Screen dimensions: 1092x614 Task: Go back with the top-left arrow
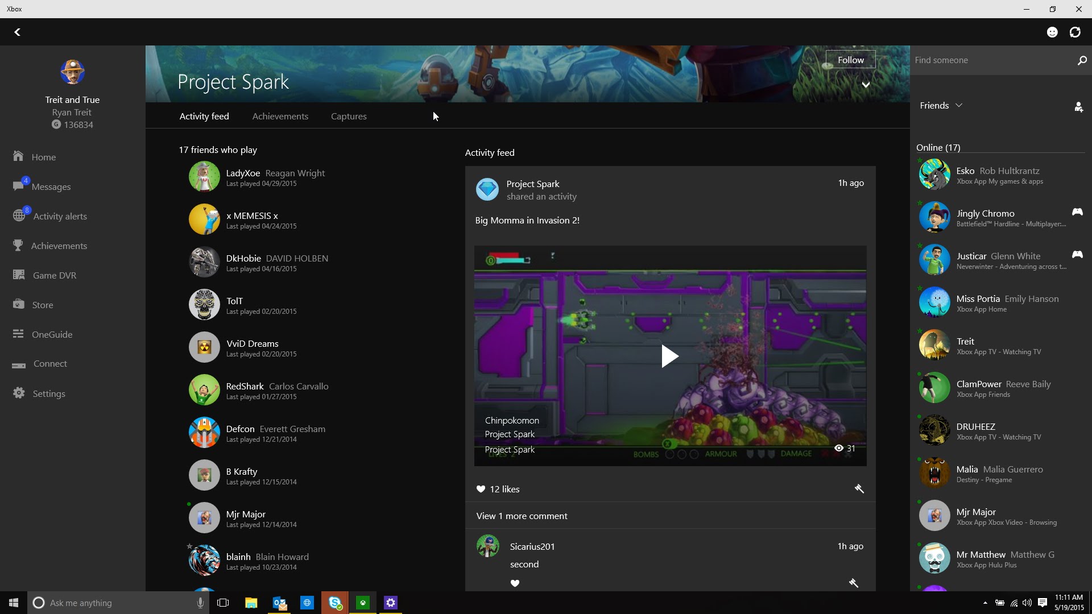(x=18, y=32)
